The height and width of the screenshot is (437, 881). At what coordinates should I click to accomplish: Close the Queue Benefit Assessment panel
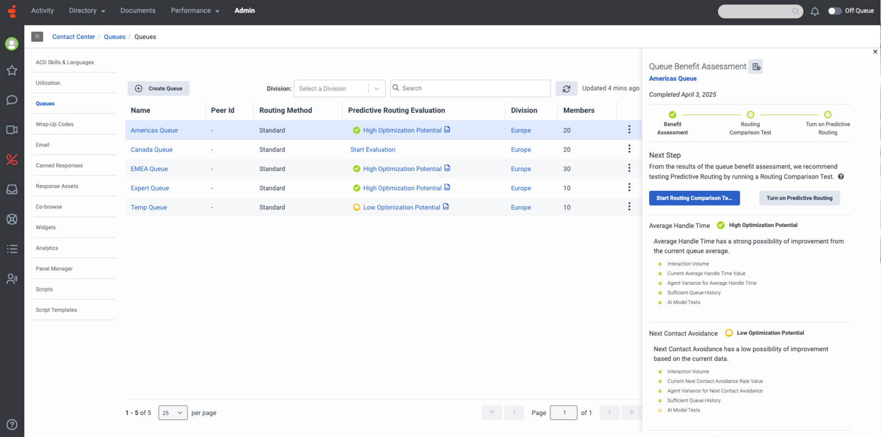pos(875,52)
